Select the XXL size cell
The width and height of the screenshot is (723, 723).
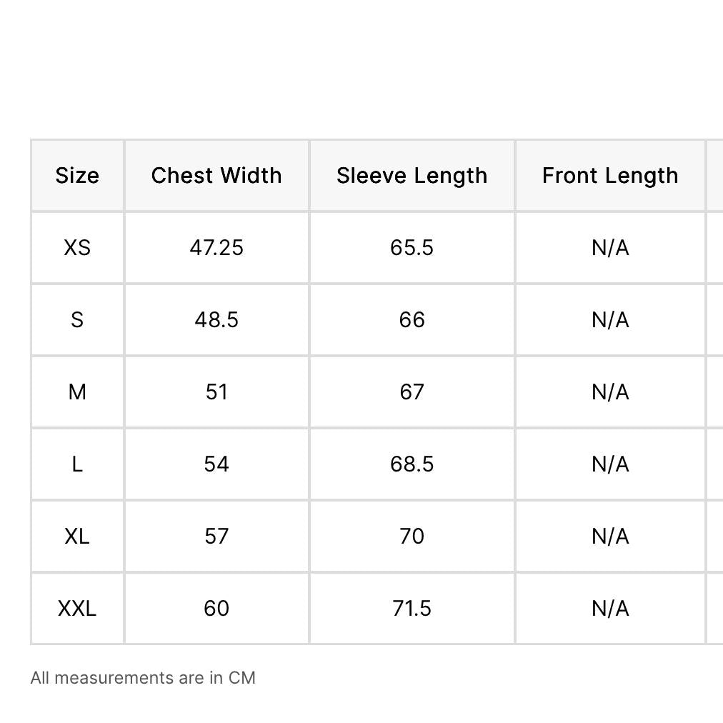(x=77, y=608)
